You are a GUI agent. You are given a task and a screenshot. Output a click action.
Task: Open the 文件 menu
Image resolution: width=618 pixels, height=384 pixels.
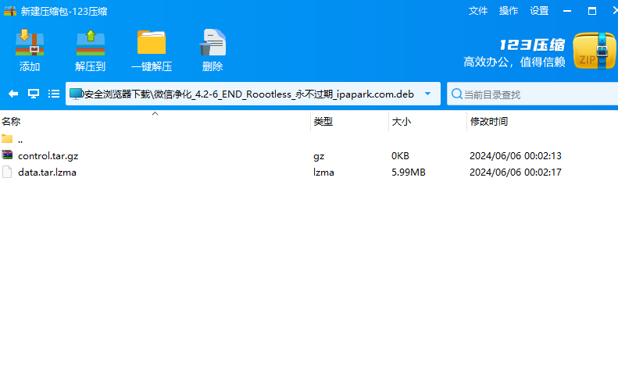tap(478, 11)
